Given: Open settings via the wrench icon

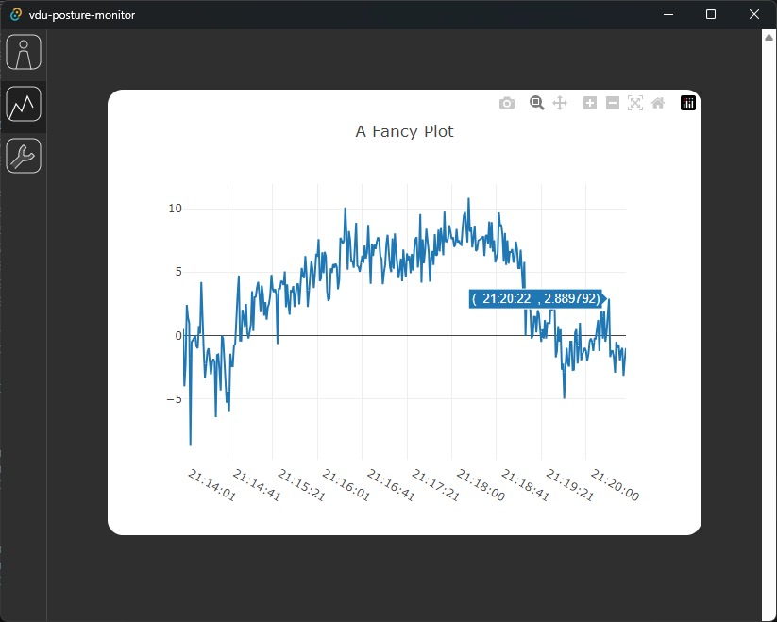Looking at the screenshot, I should pos(24,156).
